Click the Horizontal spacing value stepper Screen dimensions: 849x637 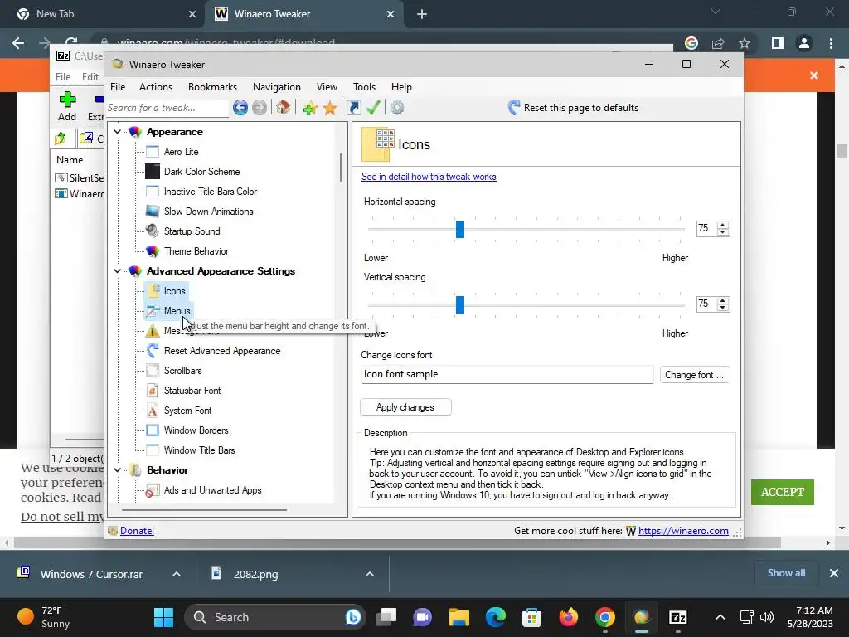(x=723, y=229)
